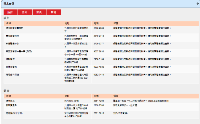The image size is (200, 124).
Task: Click the offer text in the 2779 clinic row
Action: [x=142, y=28]
